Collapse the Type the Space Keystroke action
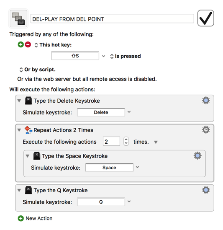223x230 pixels. pyautogui.click(x=27, y=156)
